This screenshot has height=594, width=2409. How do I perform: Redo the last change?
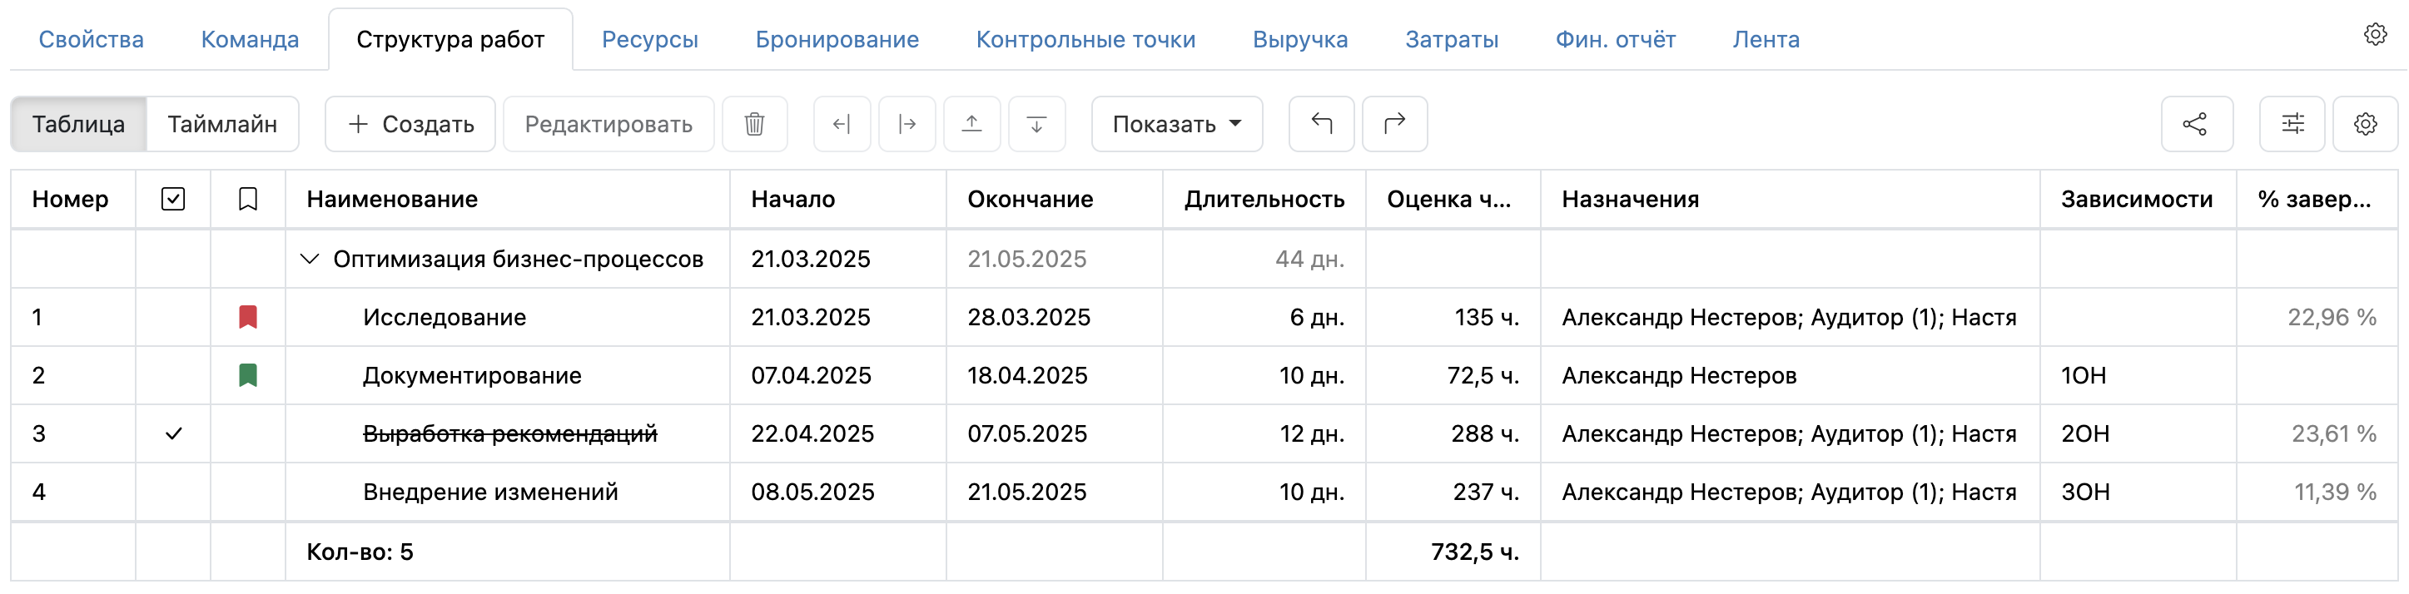[x=1394, y=123]
